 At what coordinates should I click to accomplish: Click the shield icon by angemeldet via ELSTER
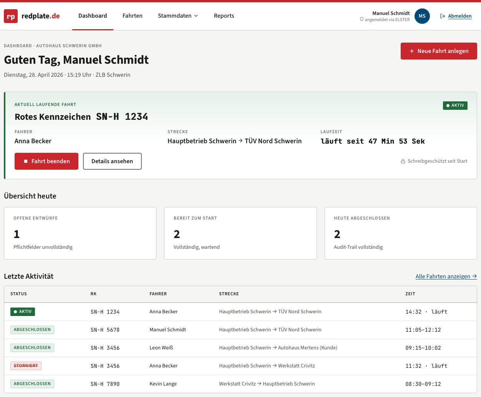click(x=362, y=19)
